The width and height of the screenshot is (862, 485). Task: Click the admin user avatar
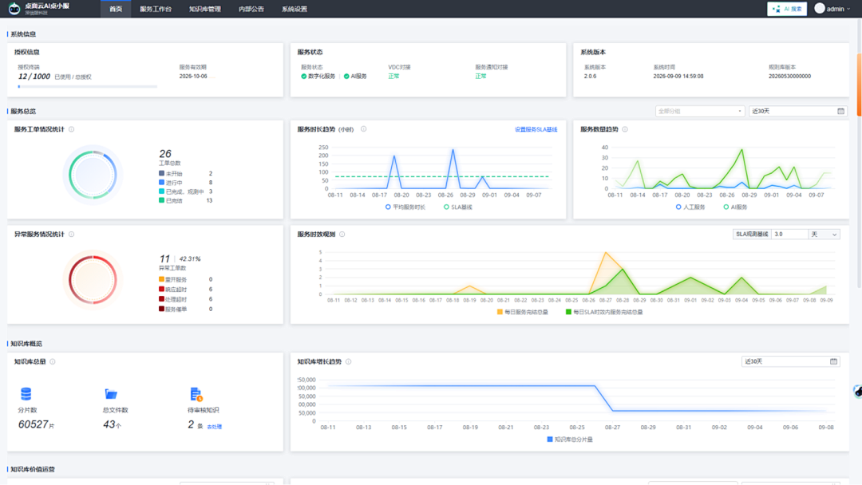pos(820,9)
